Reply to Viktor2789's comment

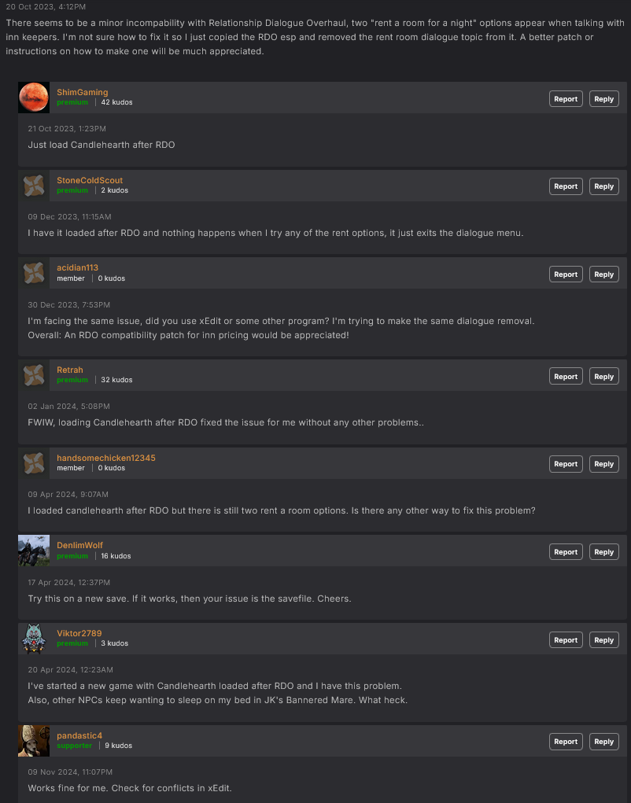point(603,640)
